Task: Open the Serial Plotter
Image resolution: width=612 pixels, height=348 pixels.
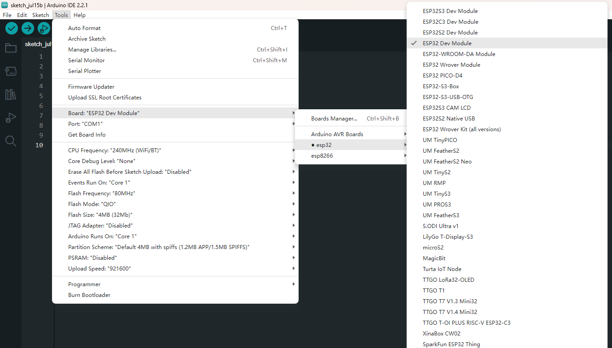Action: point(175,71)
